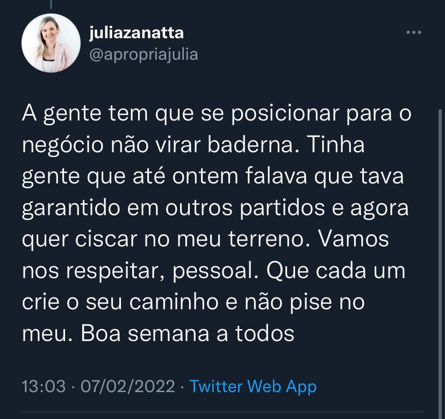Click the word "Tinha" in the tweet
Screen dimensions: 445x419
336,144
